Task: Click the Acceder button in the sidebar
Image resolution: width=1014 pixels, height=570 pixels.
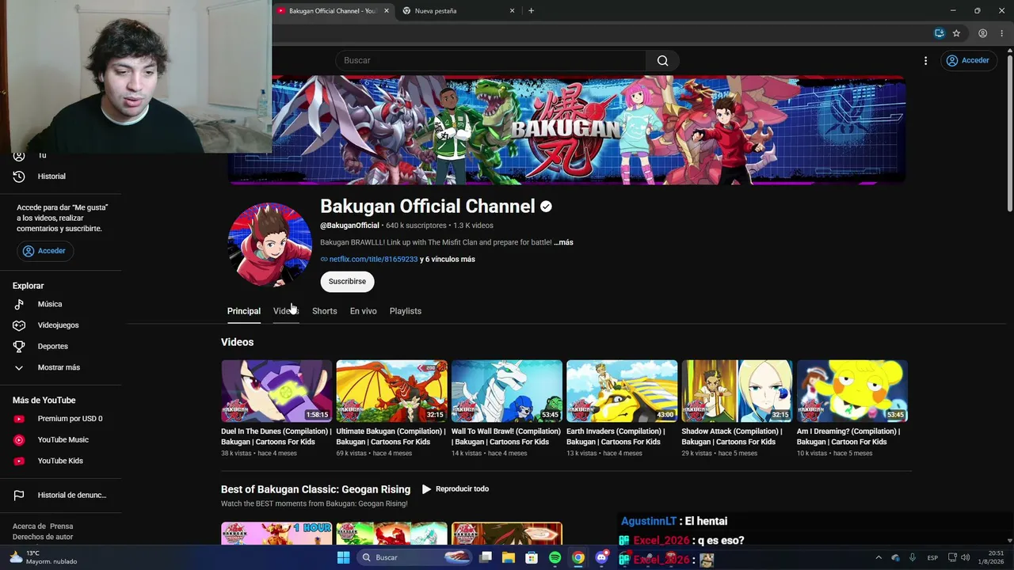Action: click(44, 251)
